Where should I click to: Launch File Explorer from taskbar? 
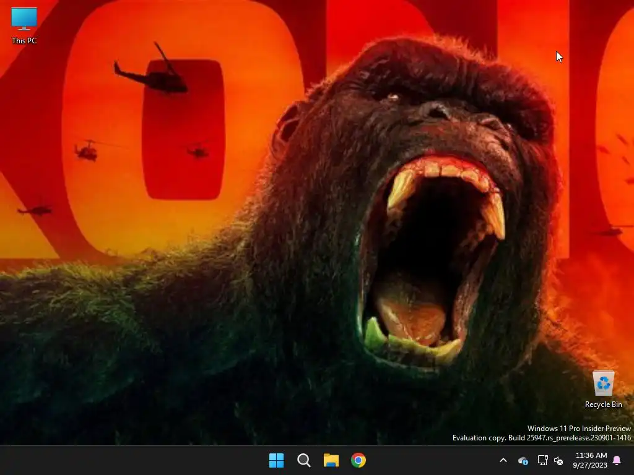coord(331,460)
